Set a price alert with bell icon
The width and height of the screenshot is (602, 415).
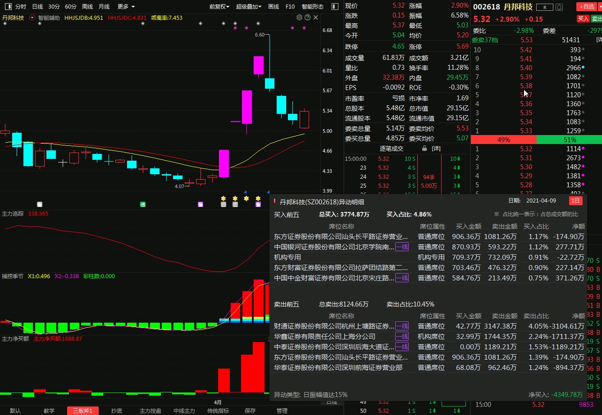(x=559, y=7)
